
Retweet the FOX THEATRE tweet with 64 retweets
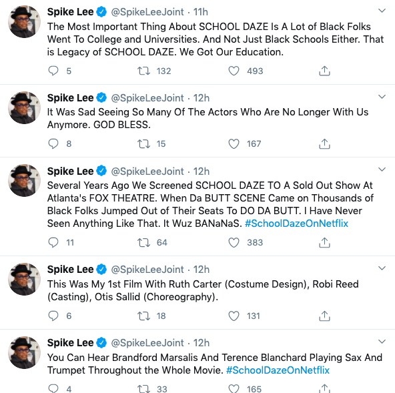point(143,243)
